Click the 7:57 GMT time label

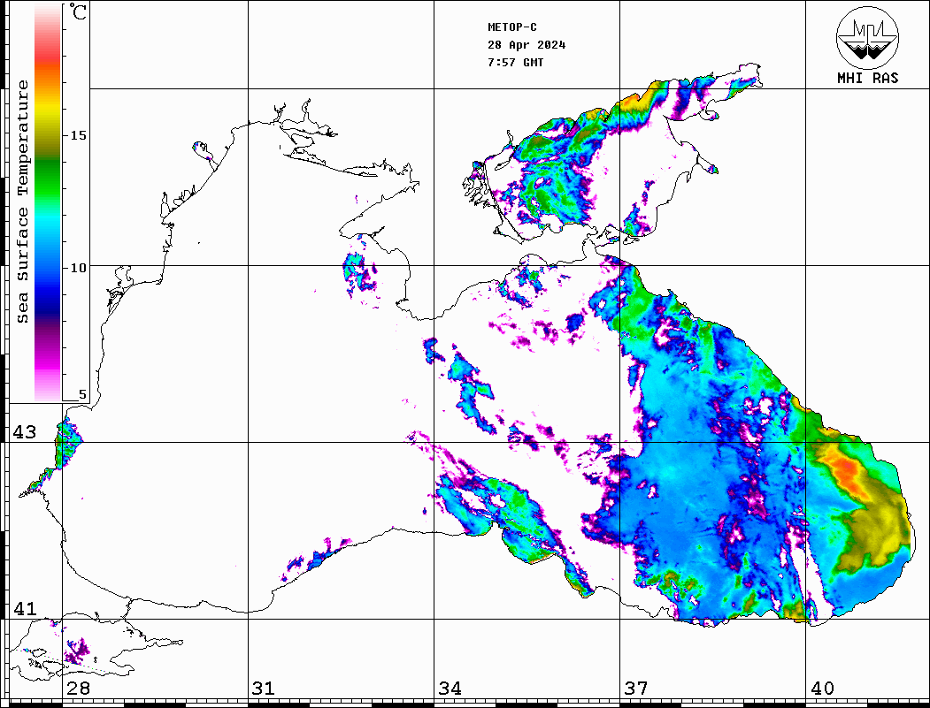coord(515,63)
